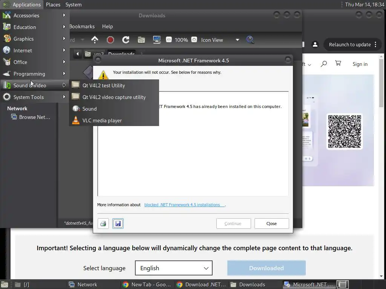Launch VLC media player
Screen dimensions: 386x289
[x=114, y=120]
